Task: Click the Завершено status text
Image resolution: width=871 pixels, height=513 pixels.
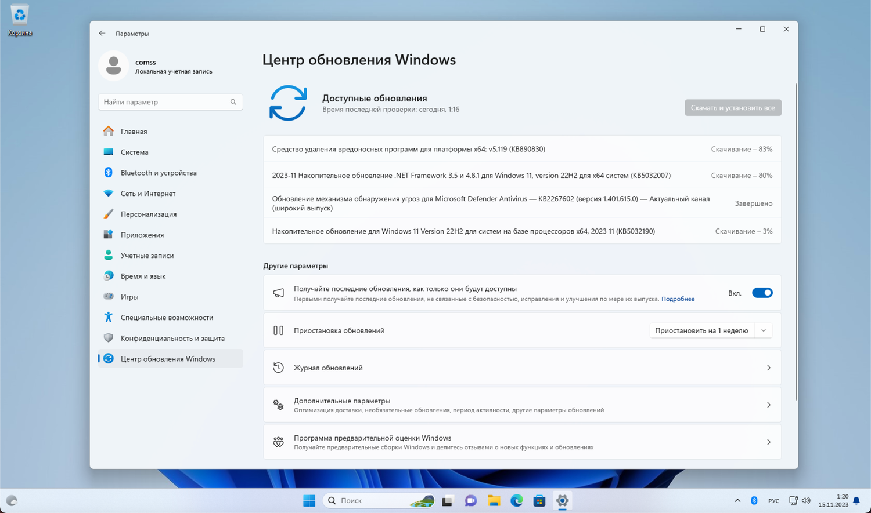Action: (754, 203)
